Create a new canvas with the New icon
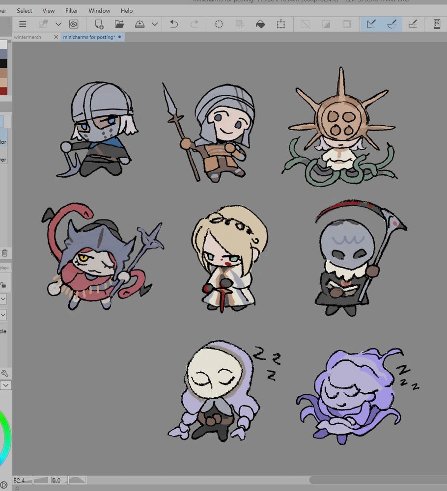The image size is (447, 491). tap(99, 24)
